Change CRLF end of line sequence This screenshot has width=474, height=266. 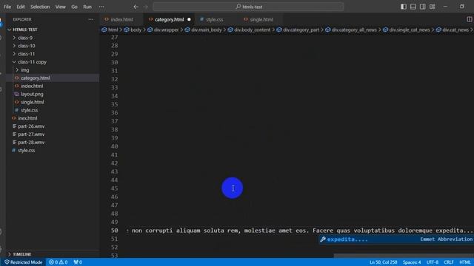tap(449, 262)
